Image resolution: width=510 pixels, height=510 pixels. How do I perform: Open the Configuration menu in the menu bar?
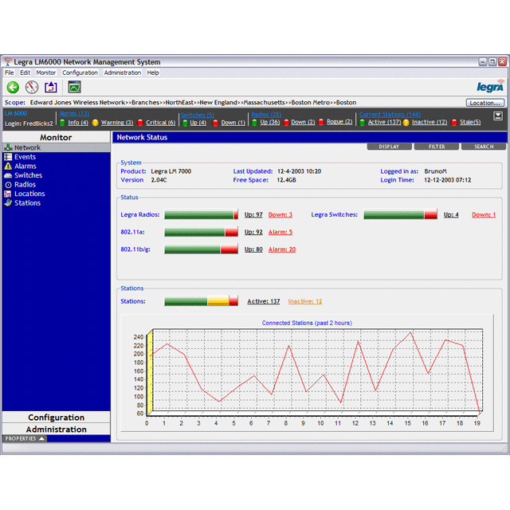tap(80, 73)
